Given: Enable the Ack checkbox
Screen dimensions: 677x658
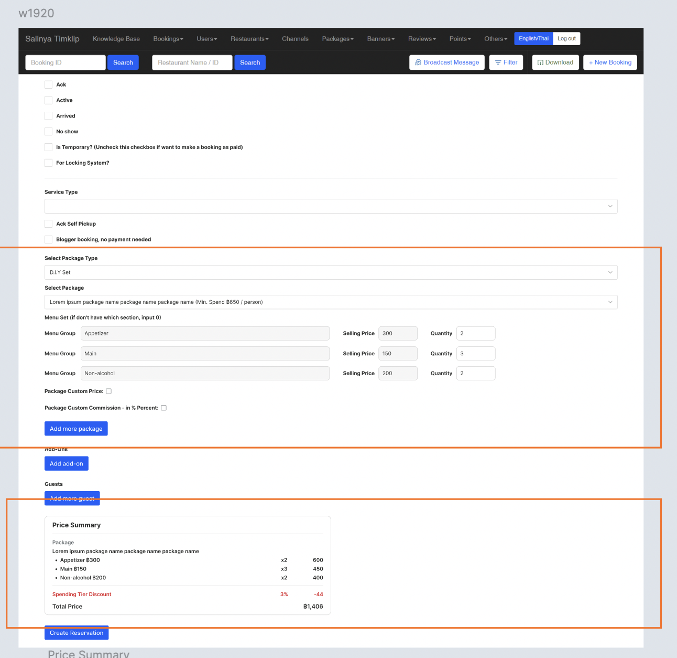Looking at the screenshot, I should pos(49,84).
